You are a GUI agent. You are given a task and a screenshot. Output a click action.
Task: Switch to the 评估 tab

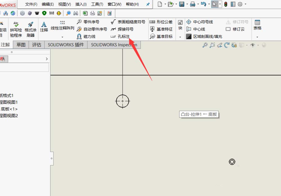[37, 45]
